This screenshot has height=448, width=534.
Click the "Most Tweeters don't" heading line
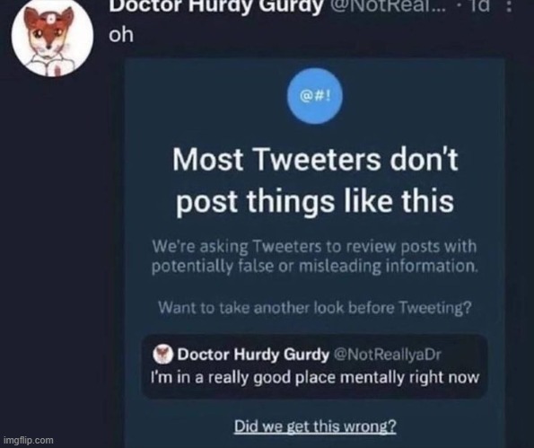pyautogui.click(x=315, y=160)
